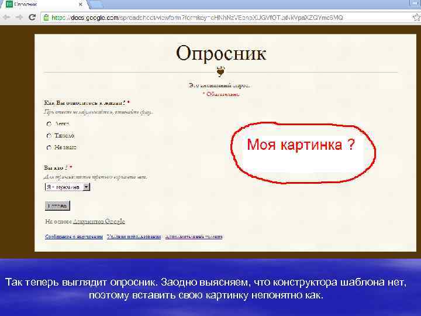Switch to the Опросник browser tab

[44, 4]
